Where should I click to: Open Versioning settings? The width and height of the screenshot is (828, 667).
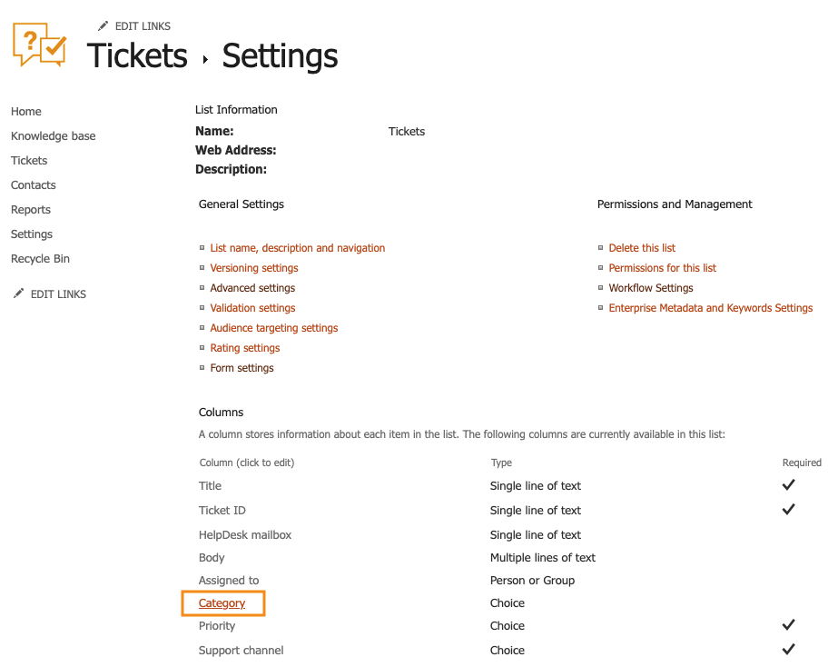click(x=254, y=268)
